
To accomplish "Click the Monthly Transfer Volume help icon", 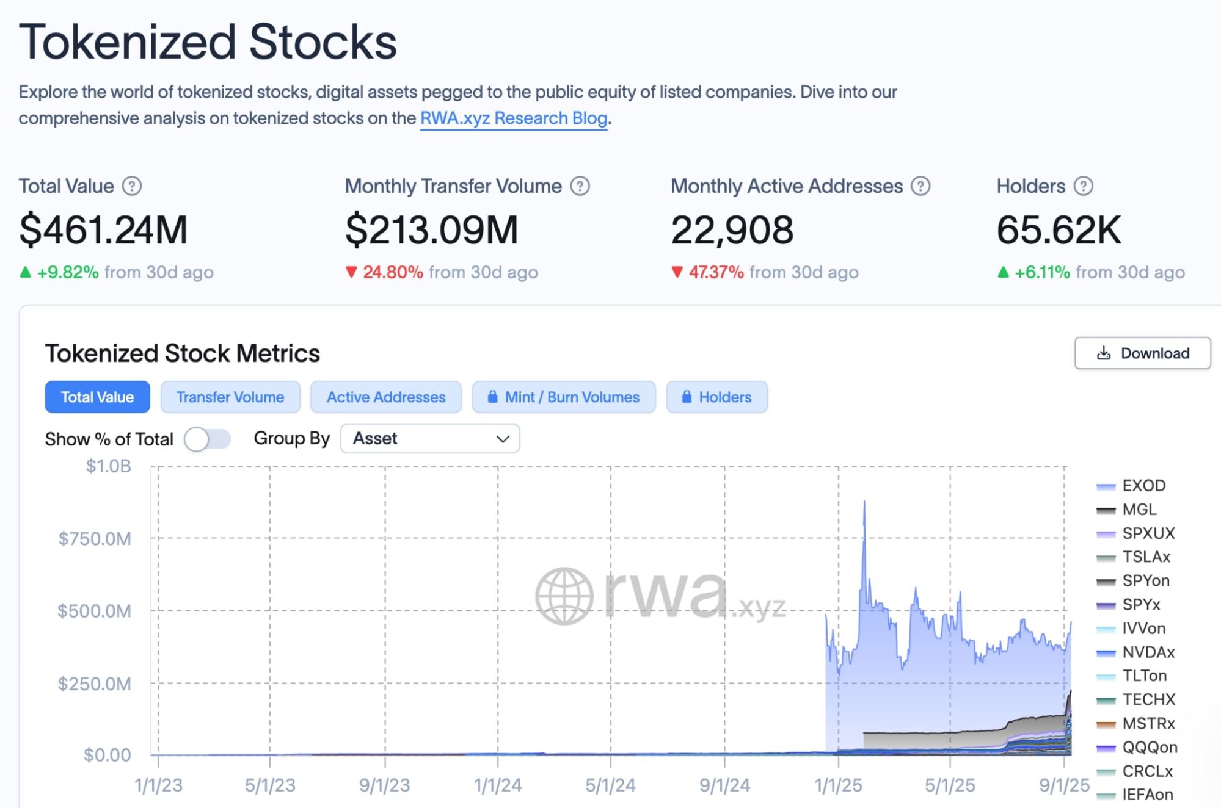I will click(x=580, y=186).
